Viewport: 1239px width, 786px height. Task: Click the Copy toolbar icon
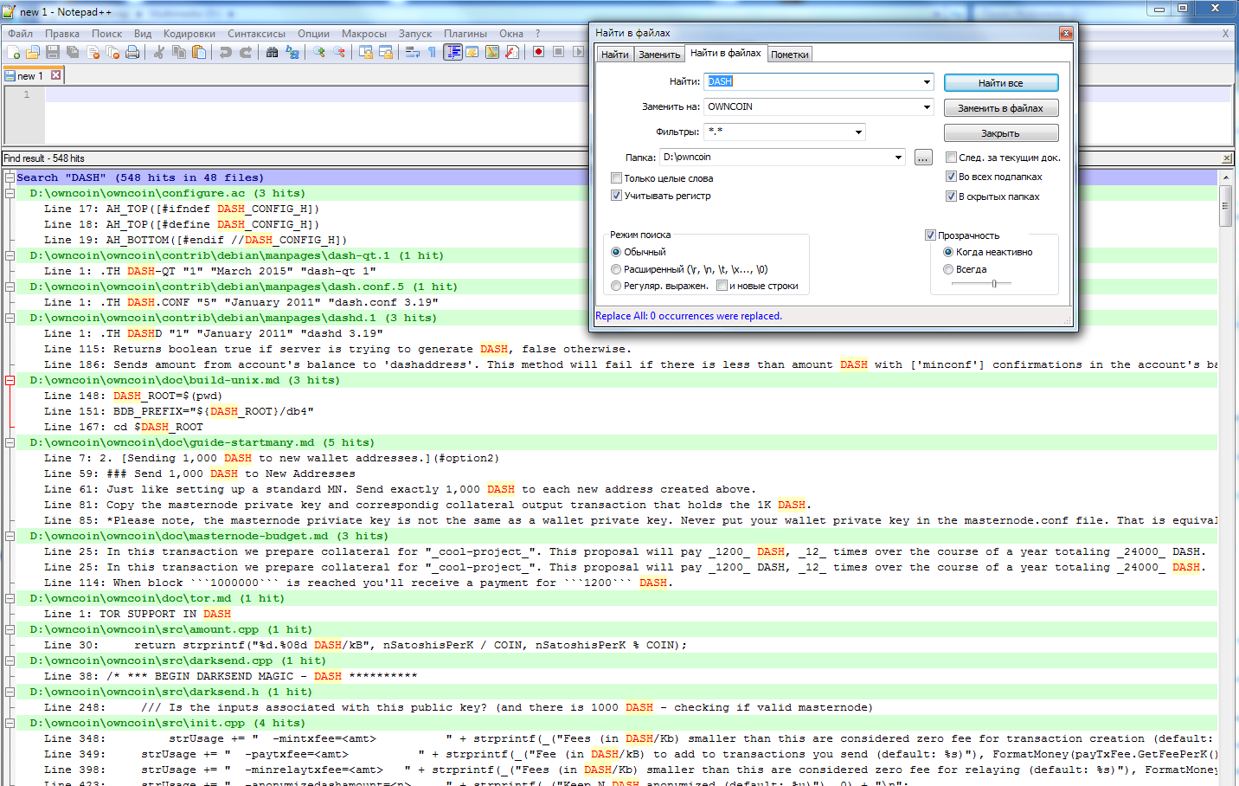click(179, 52)
